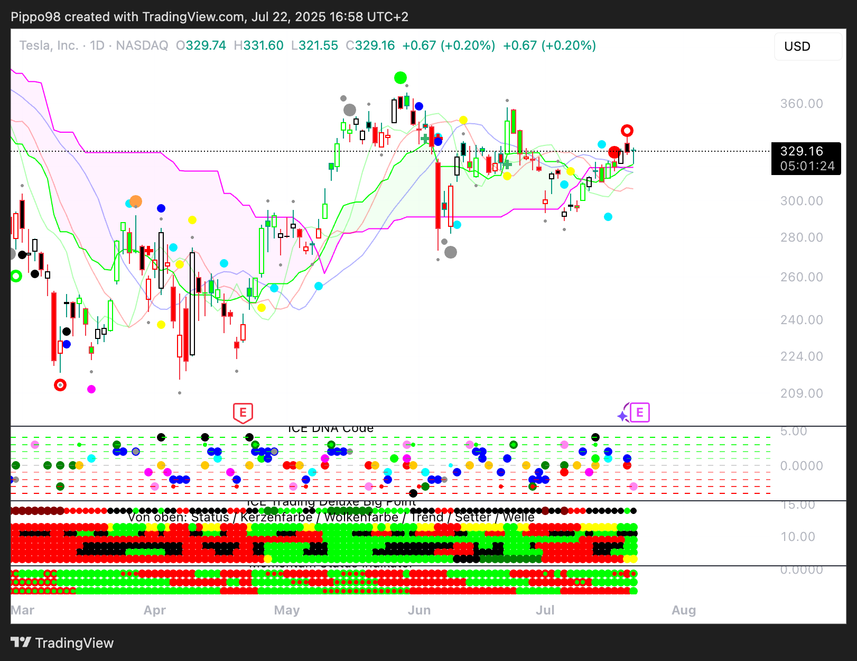Click the 360.00 price axis label
Screen dimensions: 857x661
[x=801, y=104]
